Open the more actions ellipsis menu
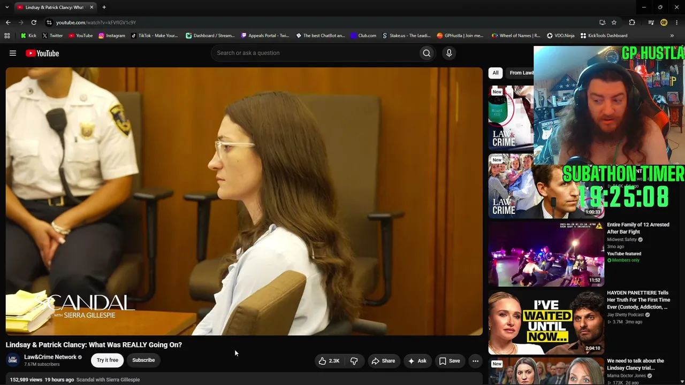The image size is (685, 385). pyautogui.click(x=475, y=361)
